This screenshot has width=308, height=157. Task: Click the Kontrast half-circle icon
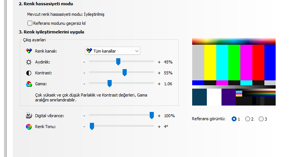[x=29, y=73]
